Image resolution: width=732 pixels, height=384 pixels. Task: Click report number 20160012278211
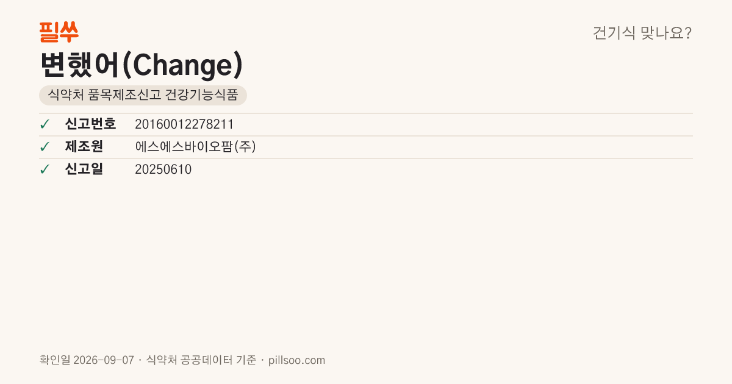point(184,124)
